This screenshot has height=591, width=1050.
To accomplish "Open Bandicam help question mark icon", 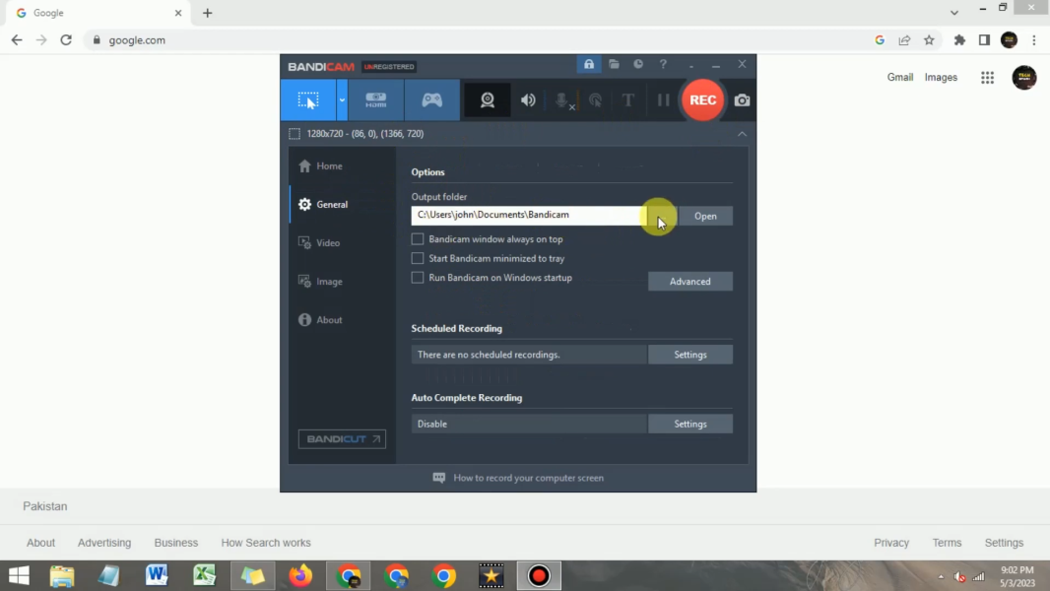I will coord(663,64).
